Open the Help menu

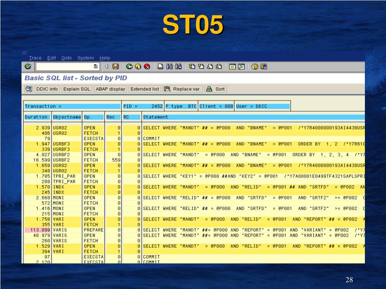click(x=105, y=58)
